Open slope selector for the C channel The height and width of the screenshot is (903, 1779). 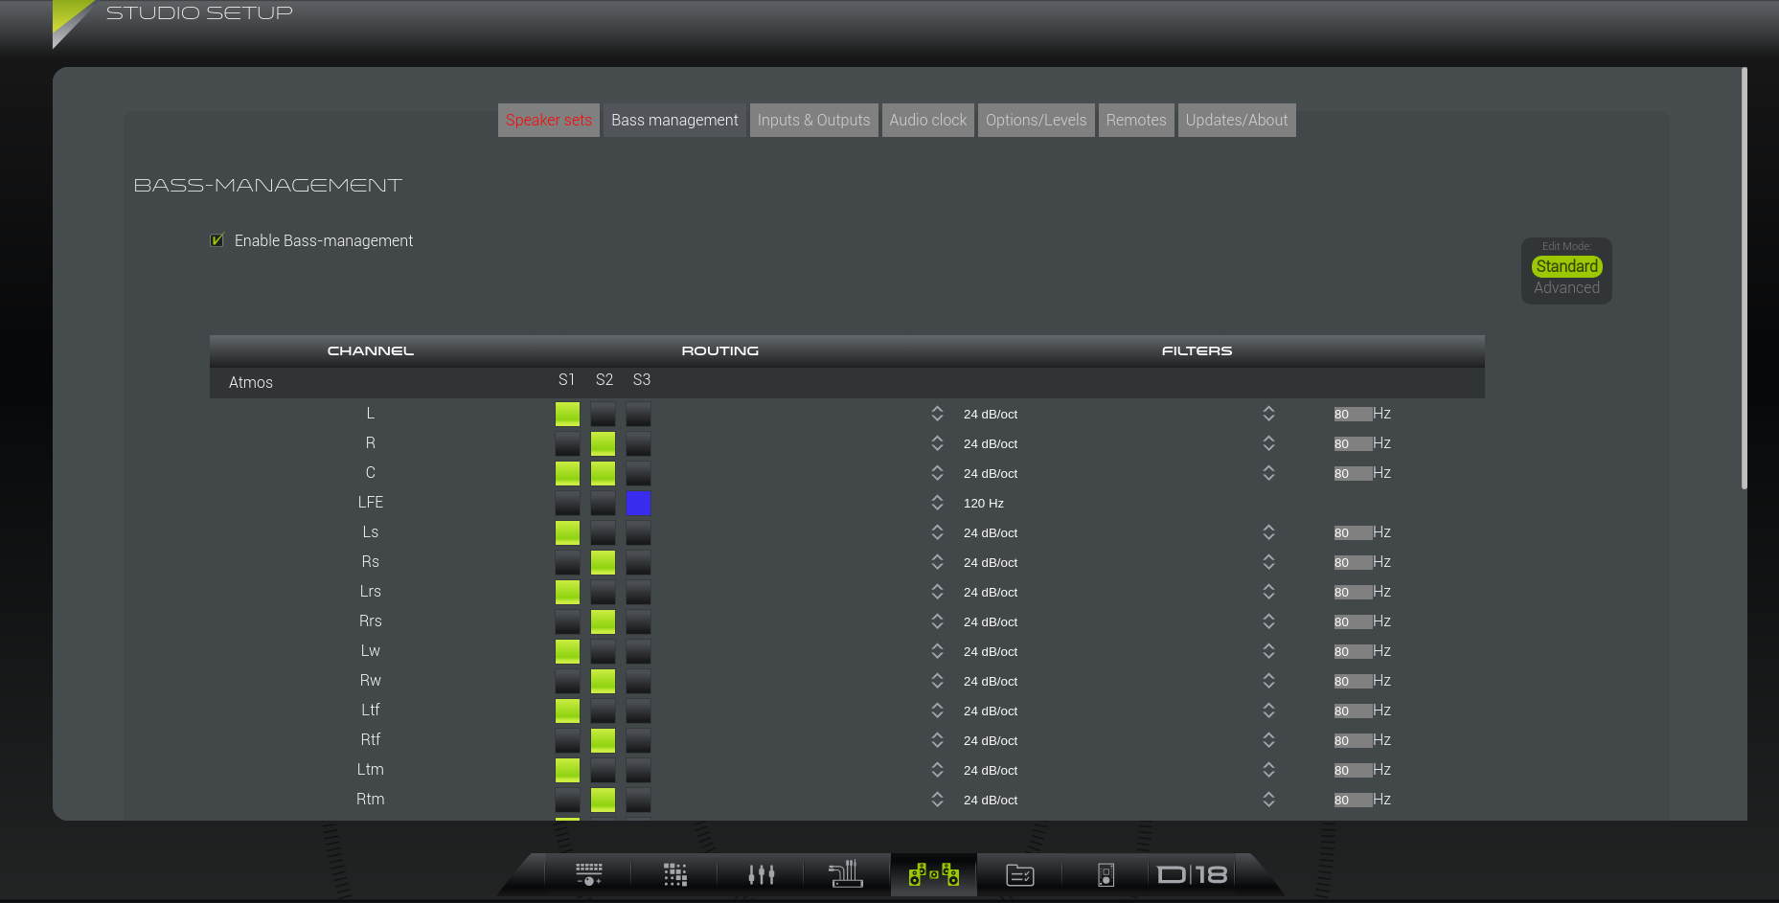937,473
